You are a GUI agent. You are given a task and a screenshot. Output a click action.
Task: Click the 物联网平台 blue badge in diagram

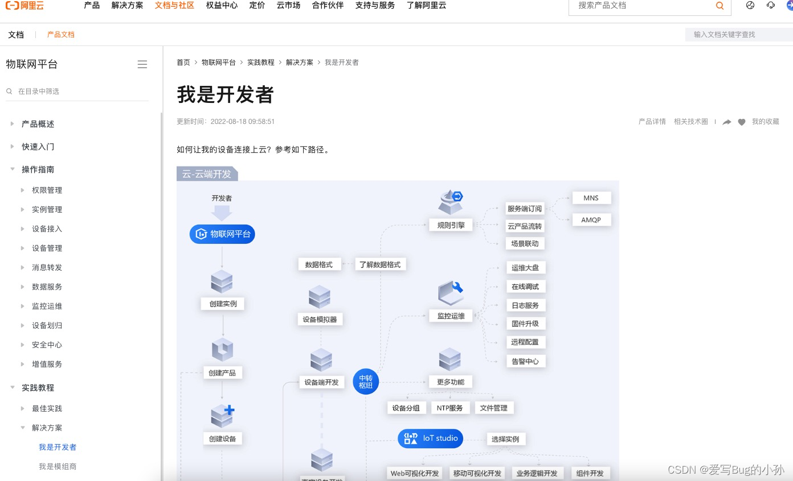[222, 234]
